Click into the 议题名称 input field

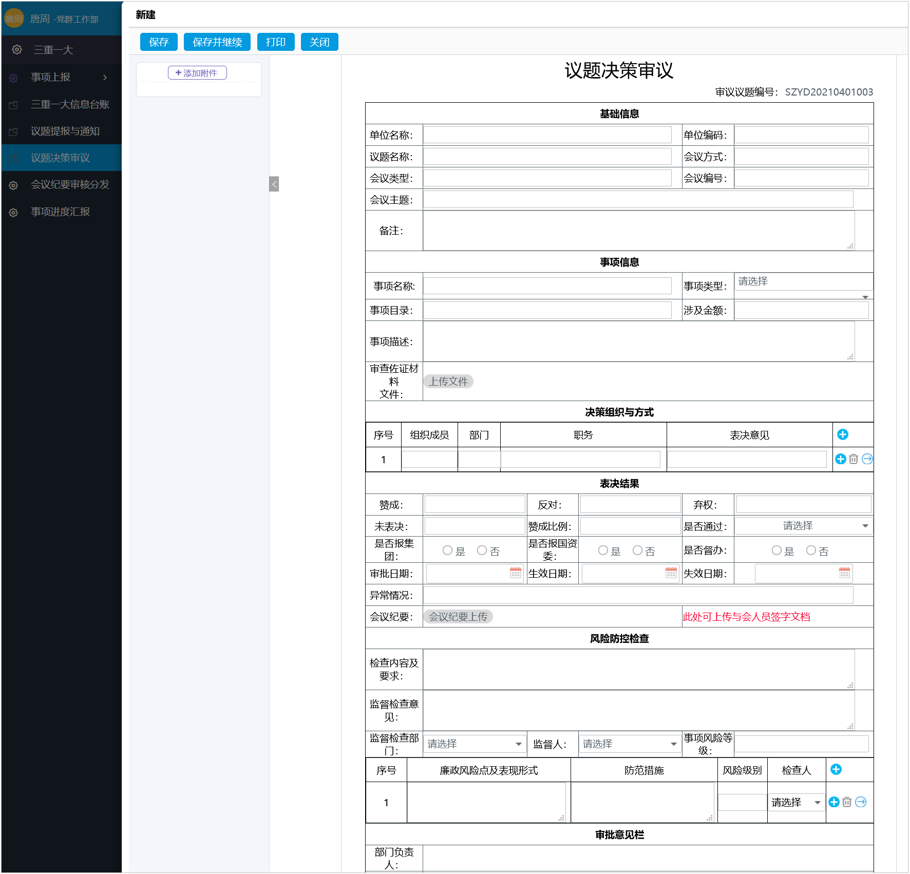[x=547, y=157]
